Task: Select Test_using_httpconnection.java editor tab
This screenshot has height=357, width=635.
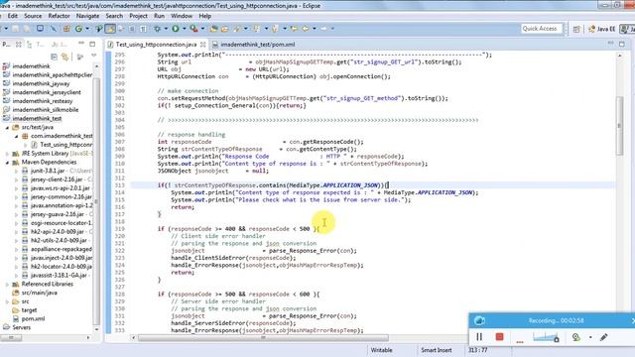Action: pos(156,45)
